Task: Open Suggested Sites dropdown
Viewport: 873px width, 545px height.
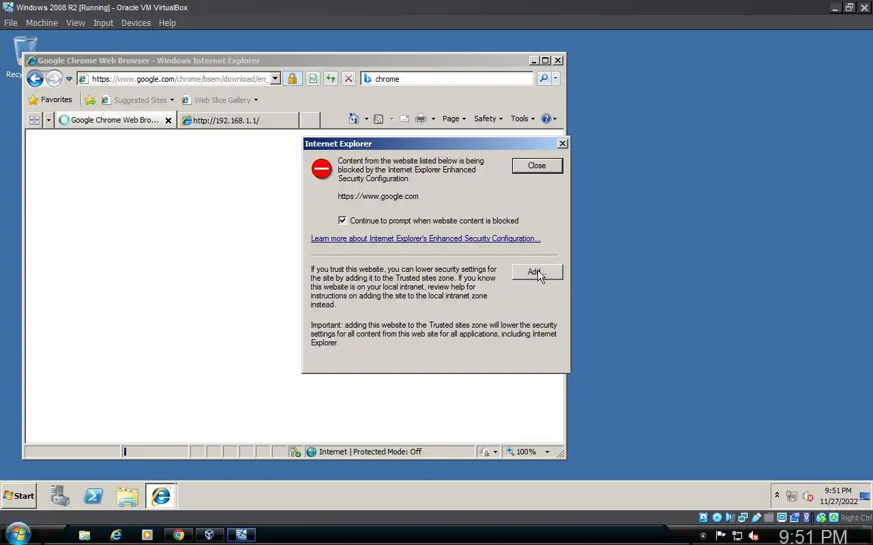Action: 137,100
